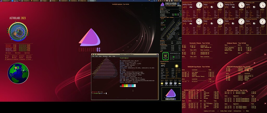Click the Memory line in neofetch output

(129, 82)
